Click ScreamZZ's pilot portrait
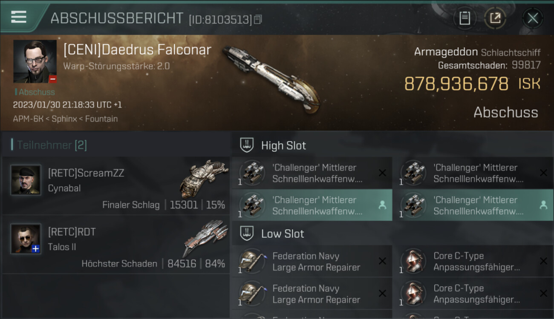The width and height of the screenshot is (554, 319). click(x=26, y=180)
